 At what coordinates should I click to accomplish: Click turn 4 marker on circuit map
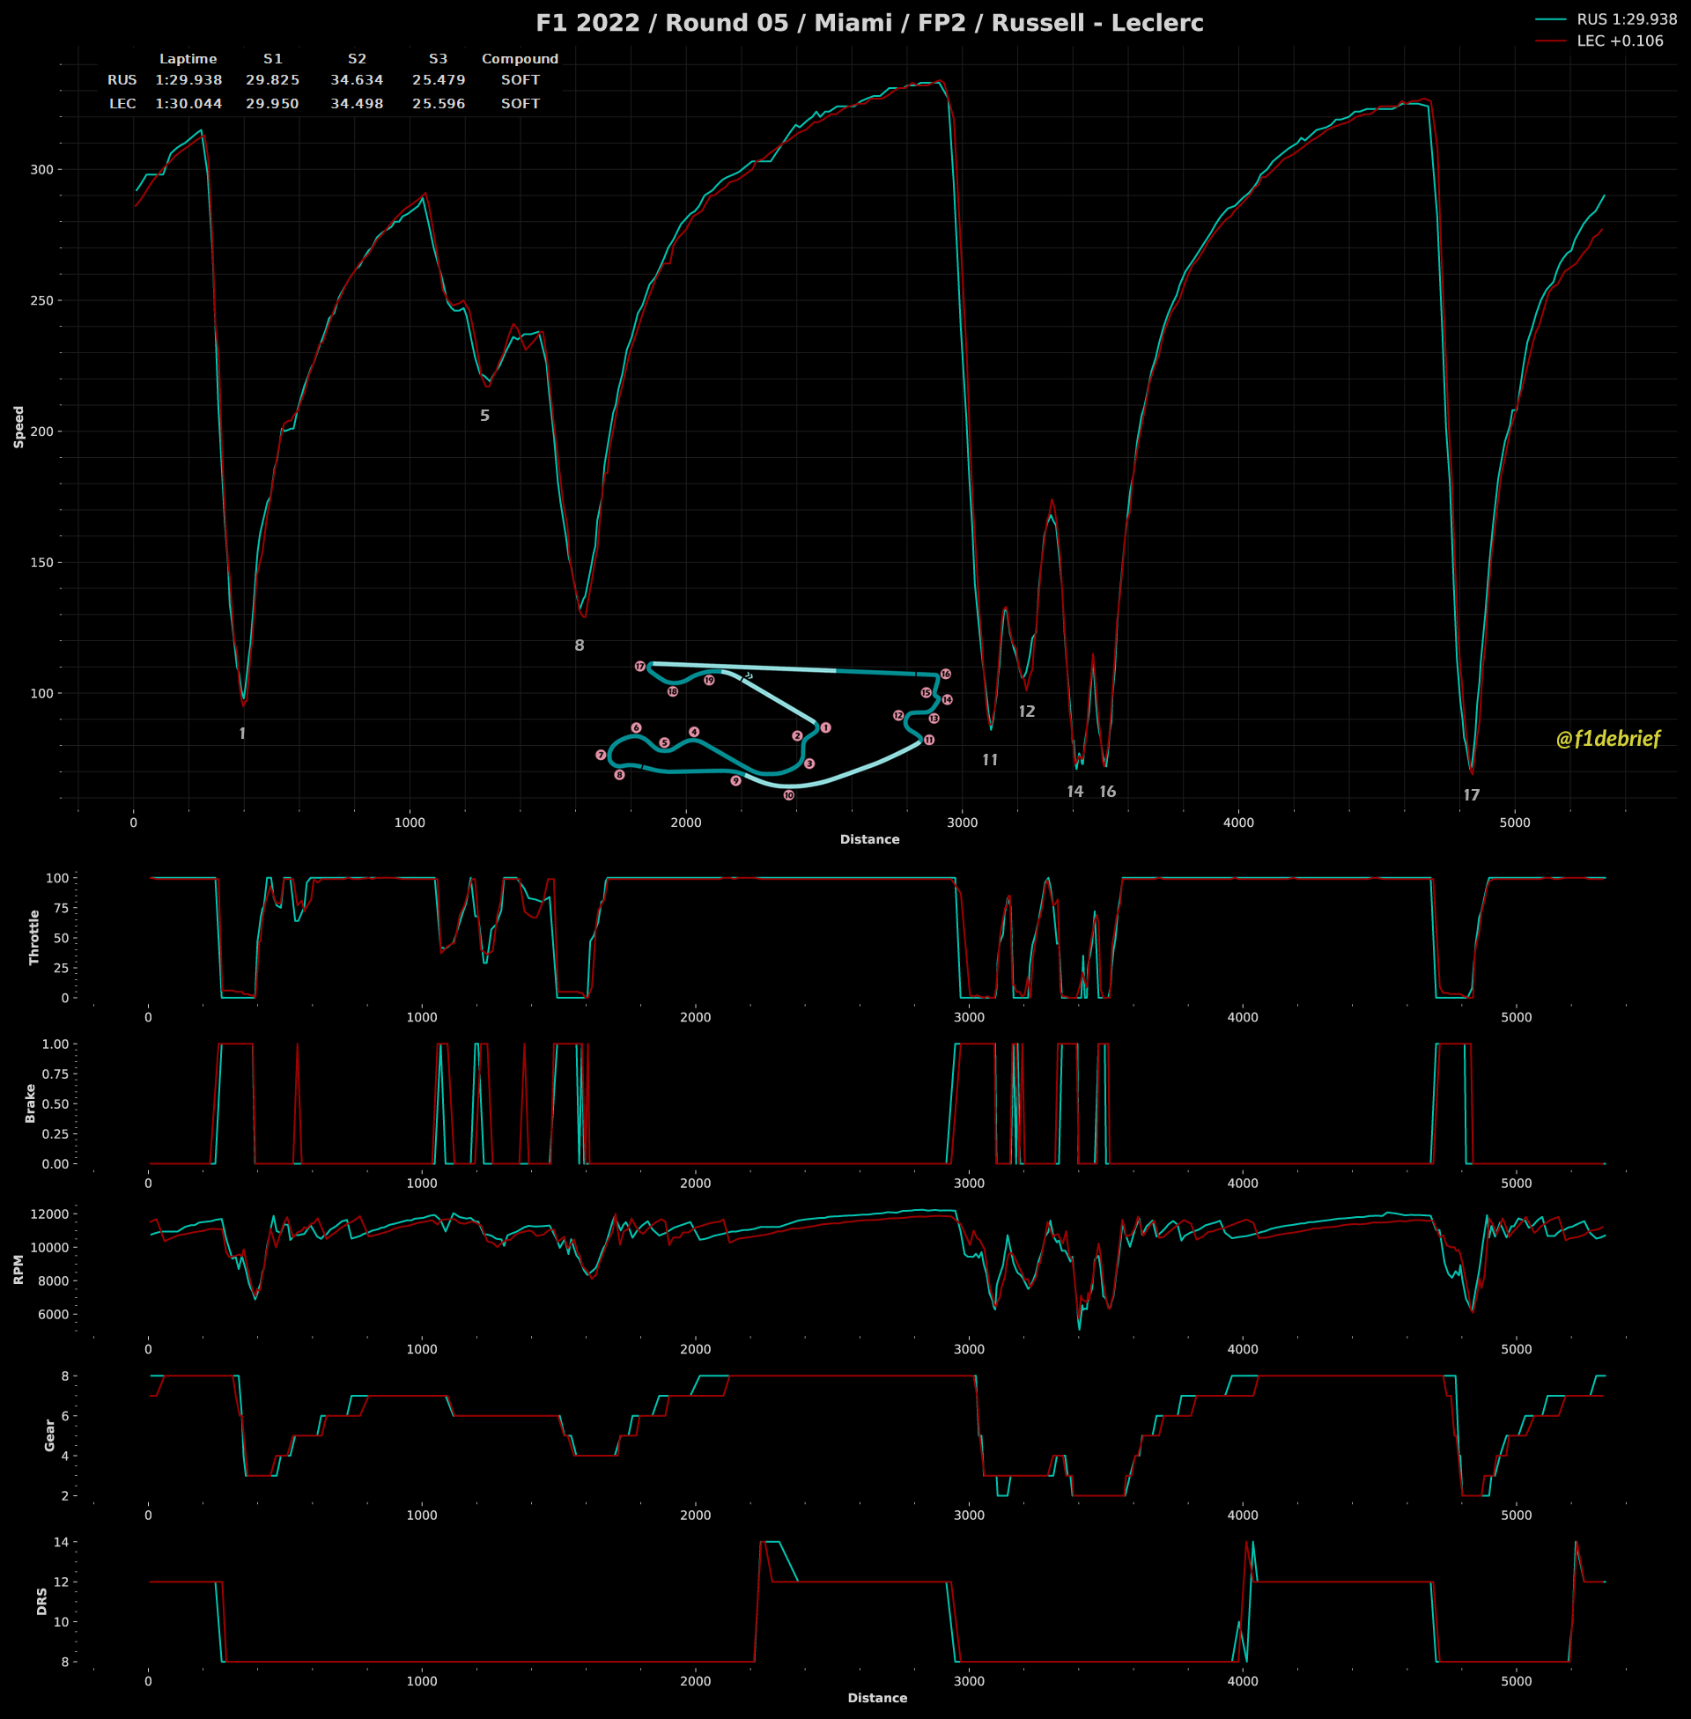[694, 732]
